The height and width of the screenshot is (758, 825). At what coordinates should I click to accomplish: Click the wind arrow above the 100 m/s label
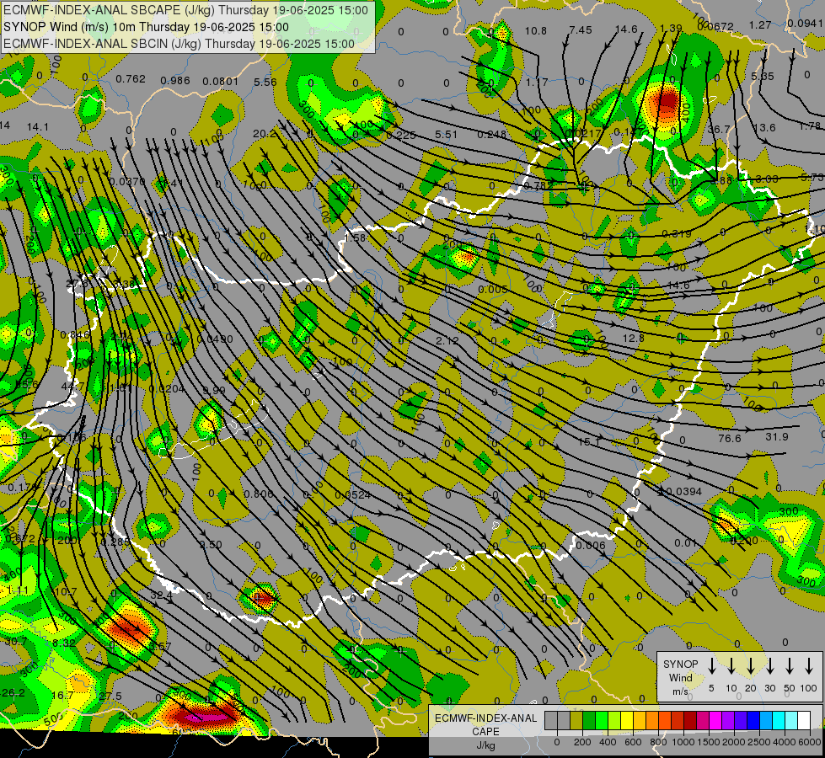[809, 666]
